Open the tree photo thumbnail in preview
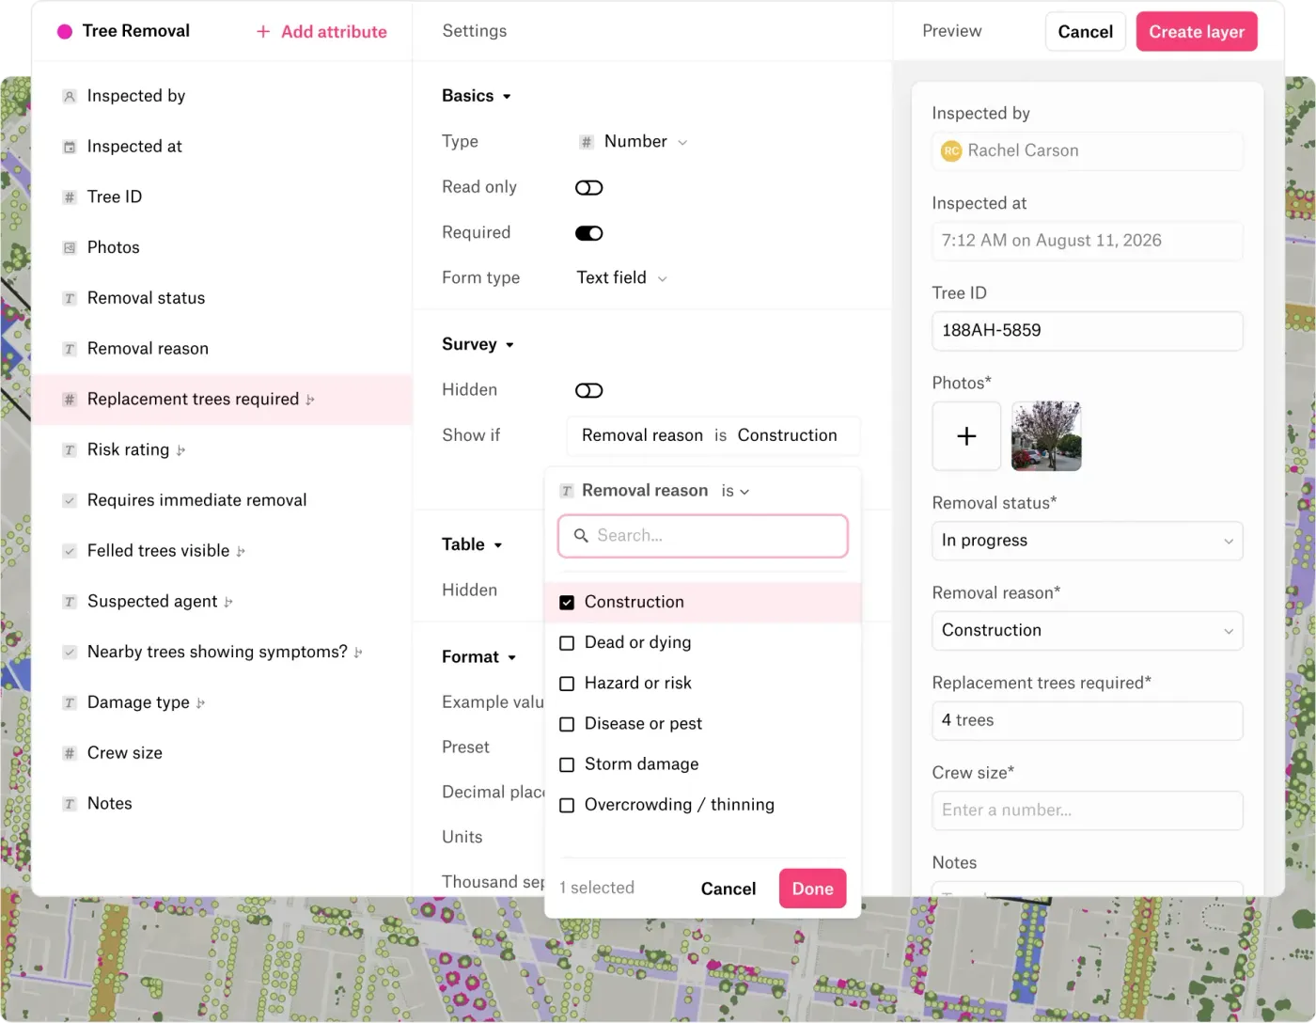Image resolution: width=1316 pixels, height=1023 pixels. 1046,436
